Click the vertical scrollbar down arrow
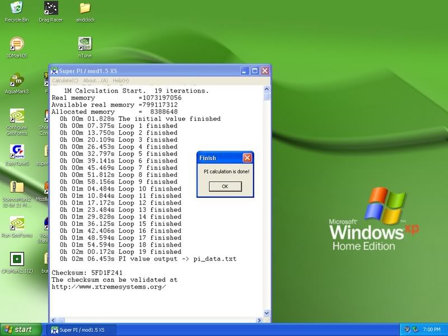This screenshot has width=448, height=336. 267,313
